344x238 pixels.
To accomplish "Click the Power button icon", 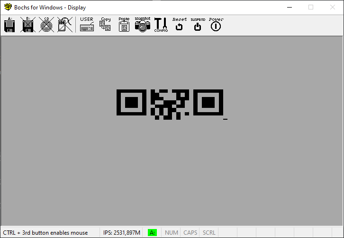I will [x=216, y=25].
